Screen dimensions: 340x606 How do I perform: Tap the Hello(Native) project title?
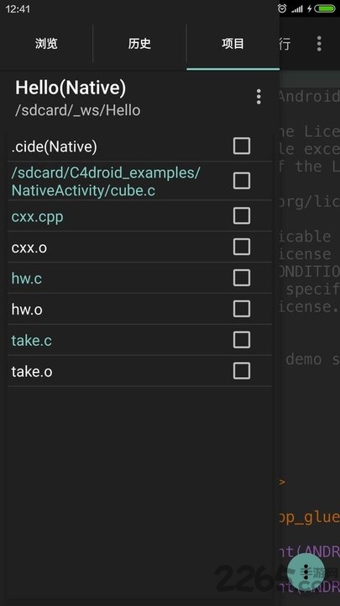pyautogui.click(x=71, y=88)
